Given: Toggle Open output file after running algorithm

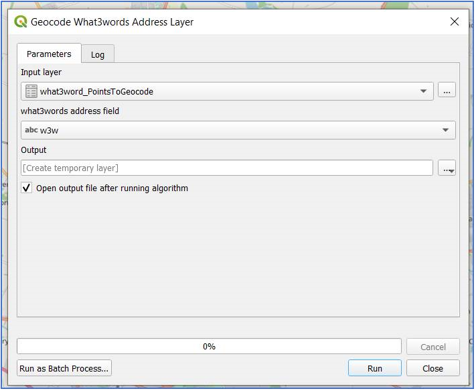Looking at the screenshot, I should (x=26, y=188).
